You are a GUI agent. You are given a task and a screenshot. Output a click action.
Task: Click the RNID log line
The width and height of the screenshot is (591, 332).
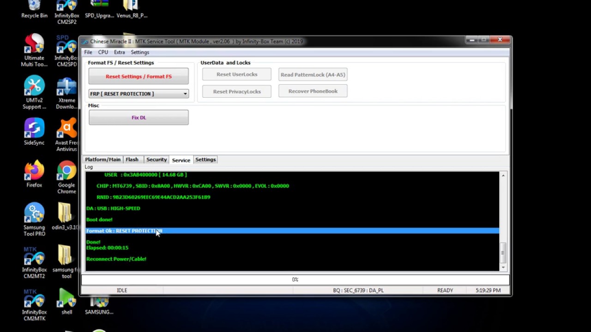click(x=153, y=197)
